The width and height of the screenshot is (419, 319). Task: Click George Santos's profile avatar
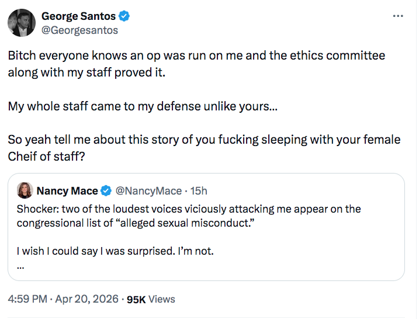pyautogui.click(x=20, y=23)
